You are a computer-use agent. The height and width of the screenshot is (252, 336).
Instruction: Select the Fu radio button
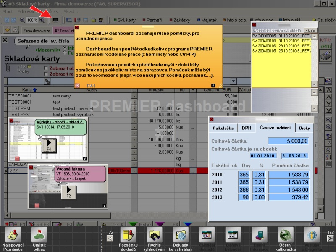pos(65,52)
